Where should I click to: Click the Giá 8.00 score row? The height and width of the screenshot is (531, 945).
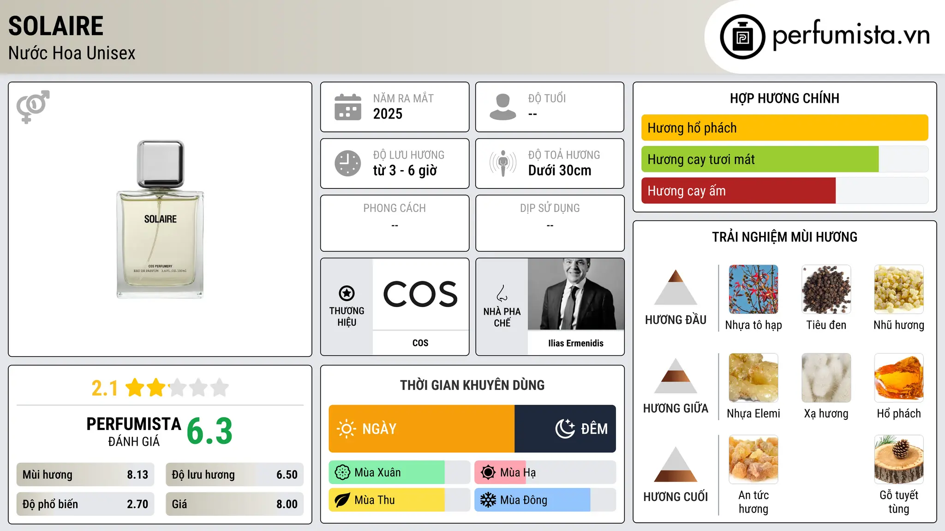pyautogui.click(x=235, y=504)
